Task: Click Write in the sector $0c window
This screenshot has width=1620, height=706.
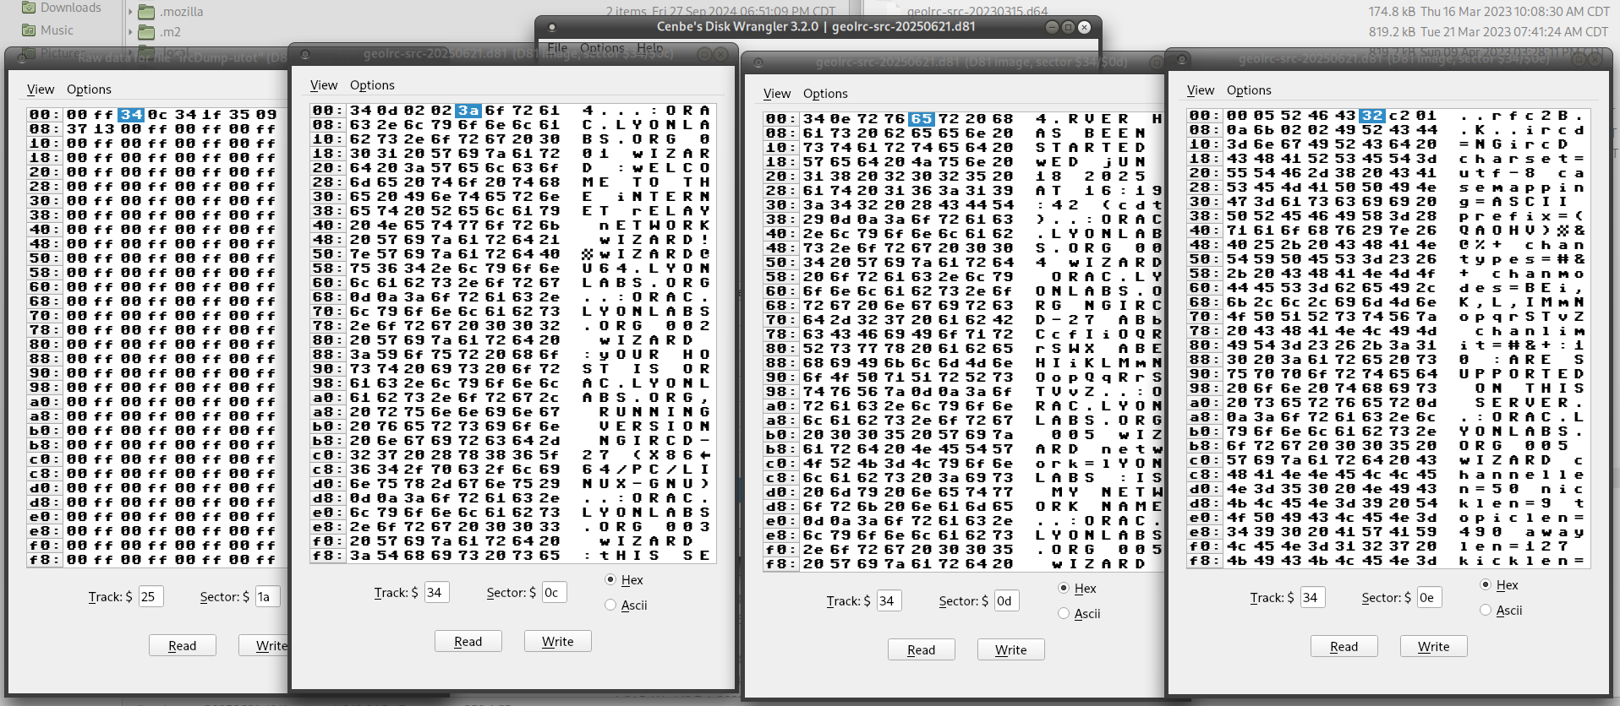Action: click(558, 641)
